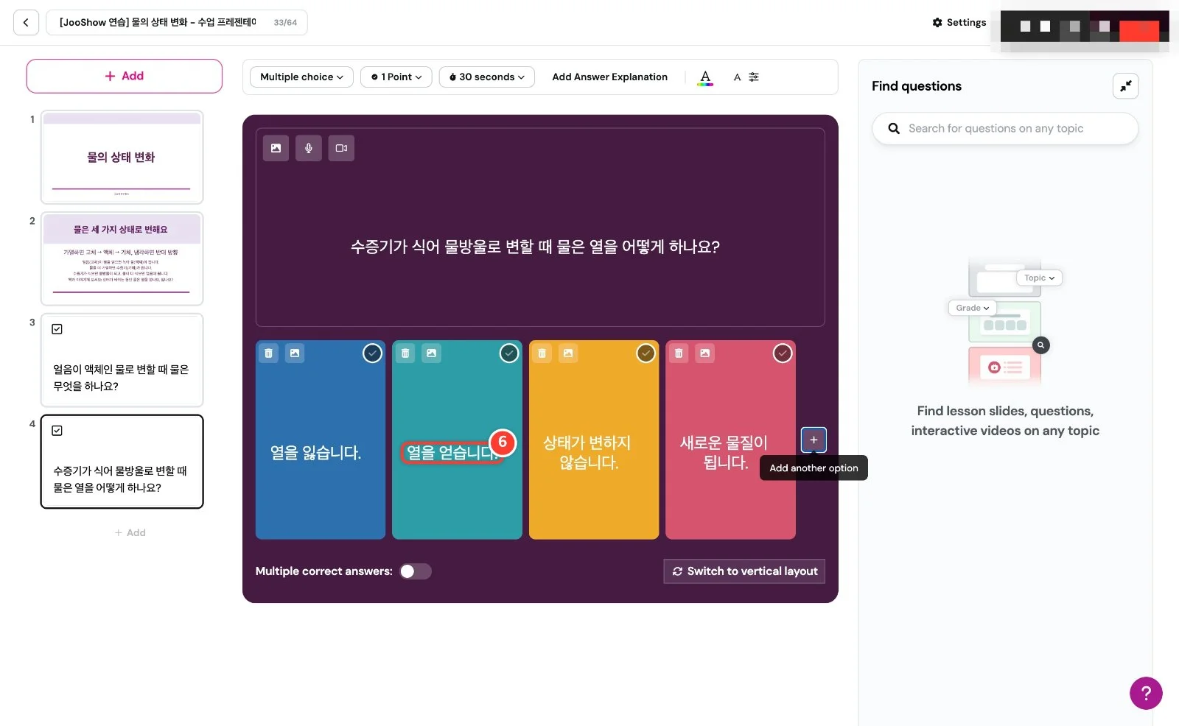Go back using the left arrow button
The image size is (1179, 726).
[26, 23]
